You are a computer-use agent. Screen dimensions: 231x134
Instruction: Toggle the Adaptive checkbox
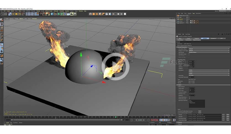coord(189,68)
